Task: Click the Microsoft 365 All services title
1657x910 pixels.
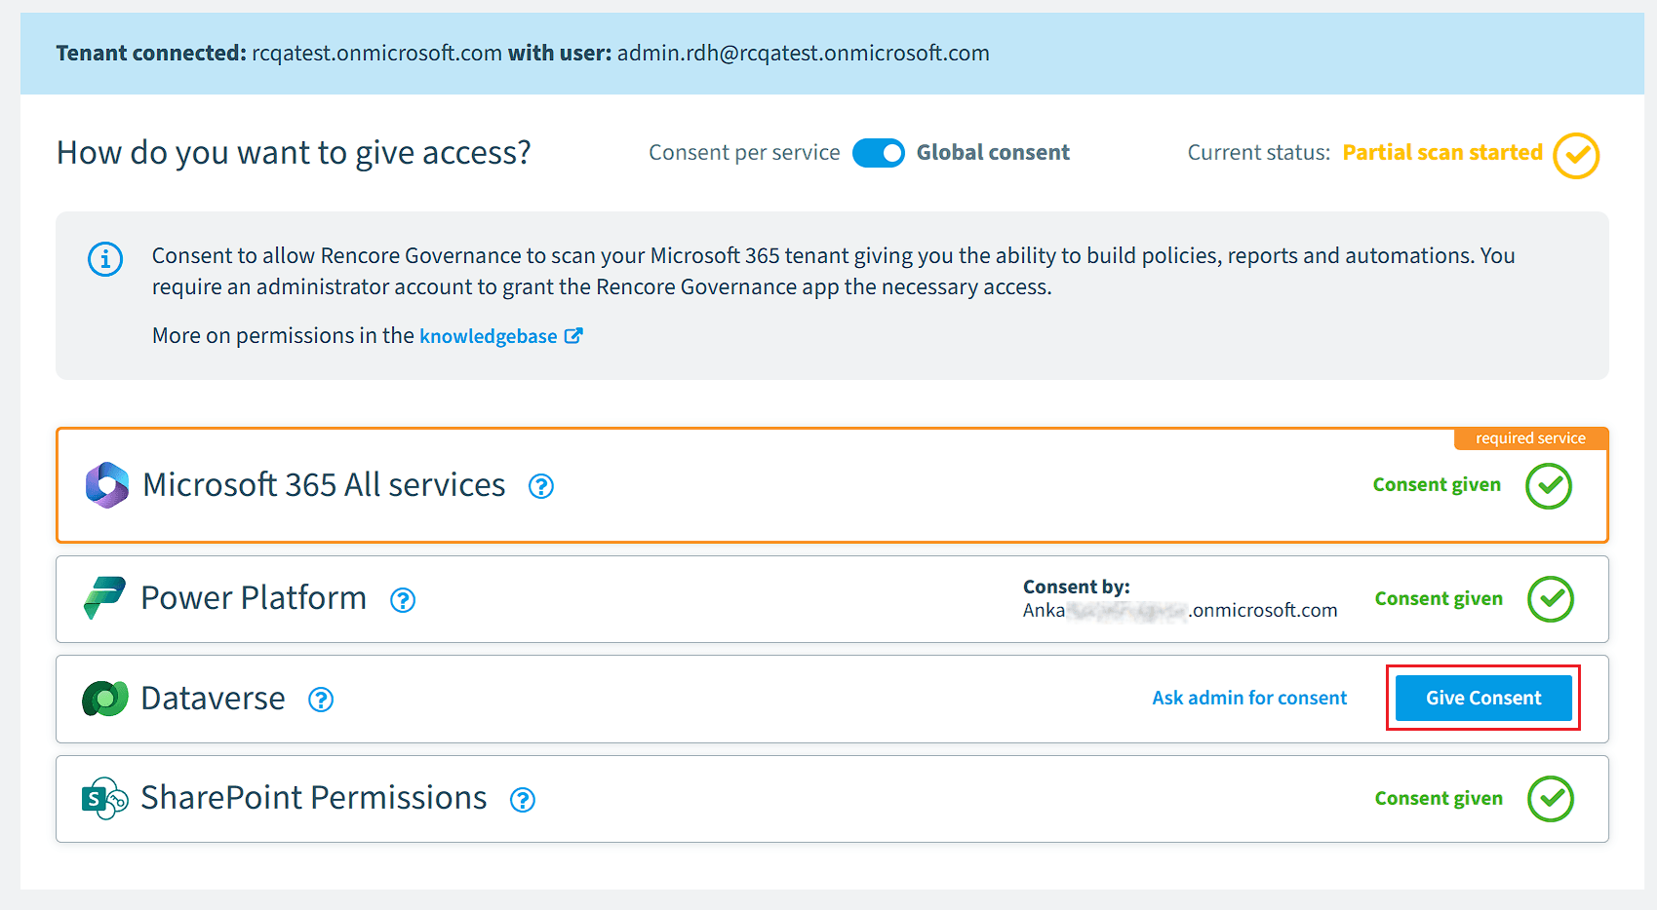Action: tap(324, 484)
